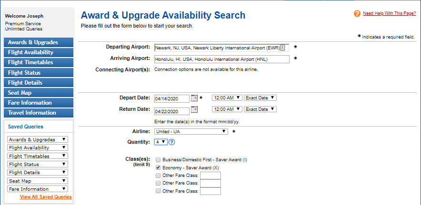Tick the first Other Fare Class checkbox
The image size is (421, 205).
[158, 176]
